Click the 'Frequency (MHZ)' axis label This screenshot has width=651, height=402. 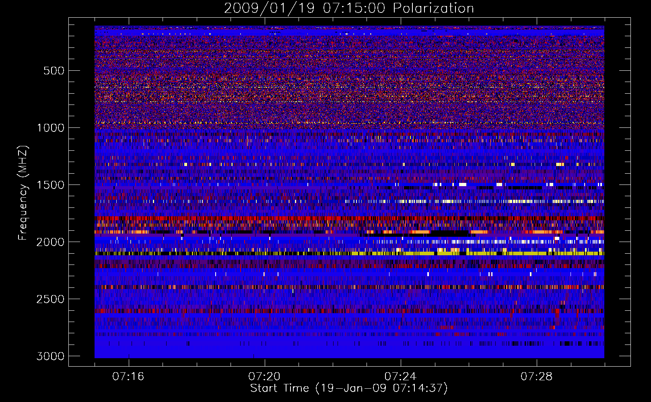pyautogui.click(x=23, y=193)
